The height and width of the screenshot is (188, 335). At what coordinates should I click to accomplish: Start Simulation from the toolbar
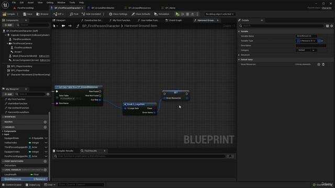click(162, 14)
